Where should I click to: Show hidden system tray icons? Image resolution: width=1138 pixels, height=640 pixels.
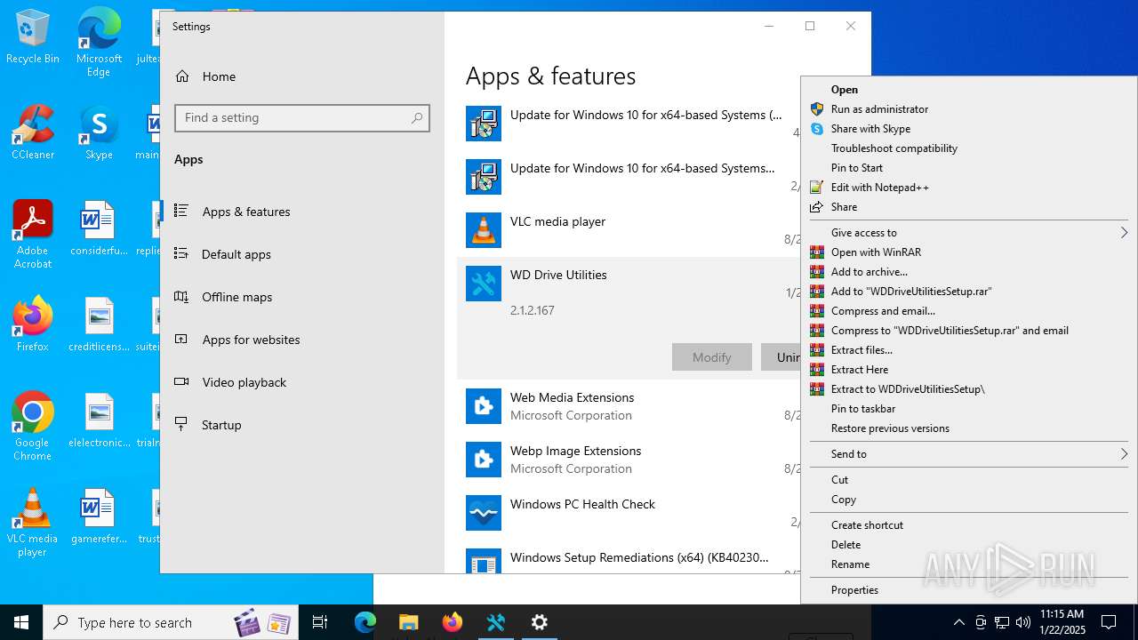coord(958,622)
